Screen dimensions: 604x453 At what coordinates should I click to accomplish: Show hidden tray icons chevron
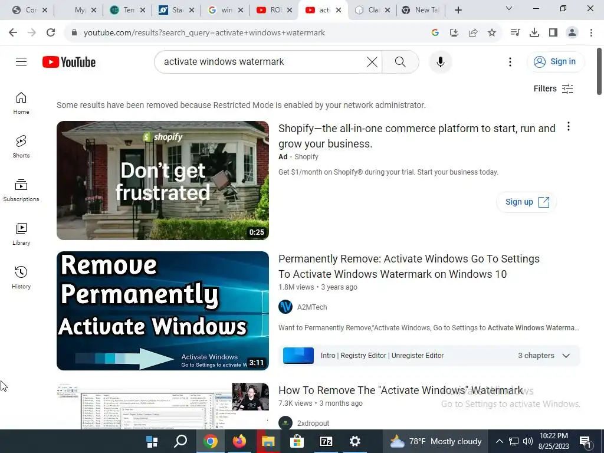coord(499,441)
